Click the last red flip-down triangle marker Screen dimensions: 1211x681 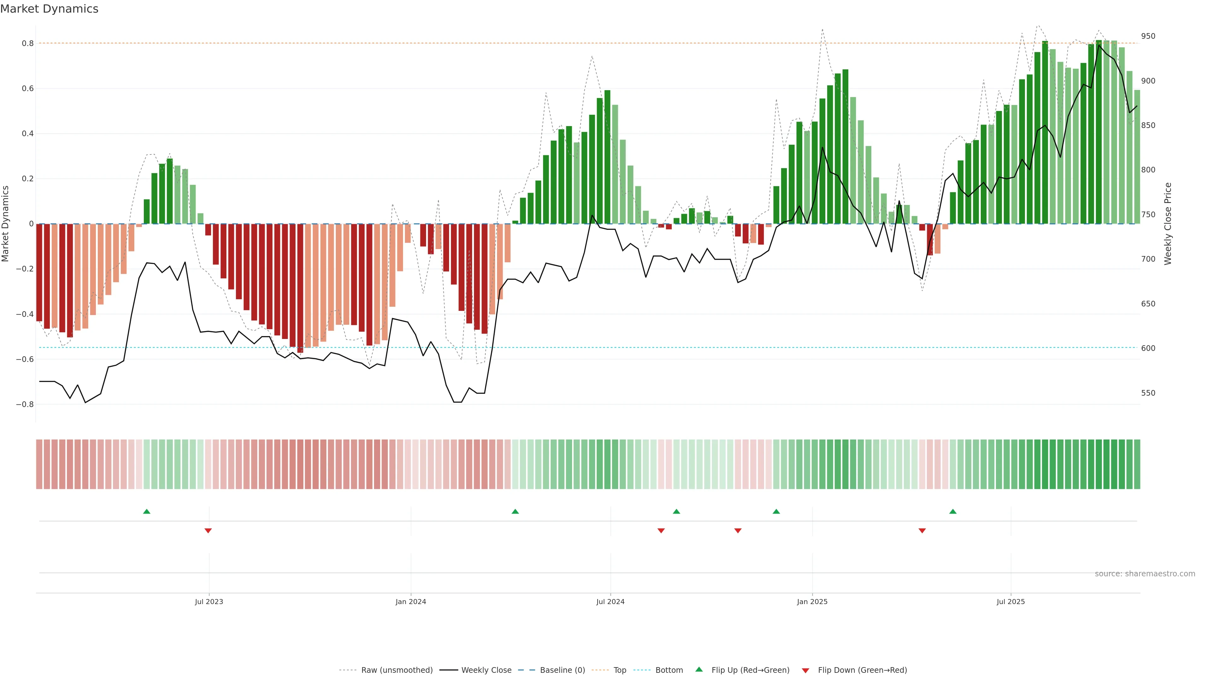pos(922,531)
